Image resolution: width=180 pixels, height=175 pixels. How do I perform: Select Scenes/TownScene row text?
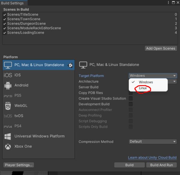coord(24,19)
